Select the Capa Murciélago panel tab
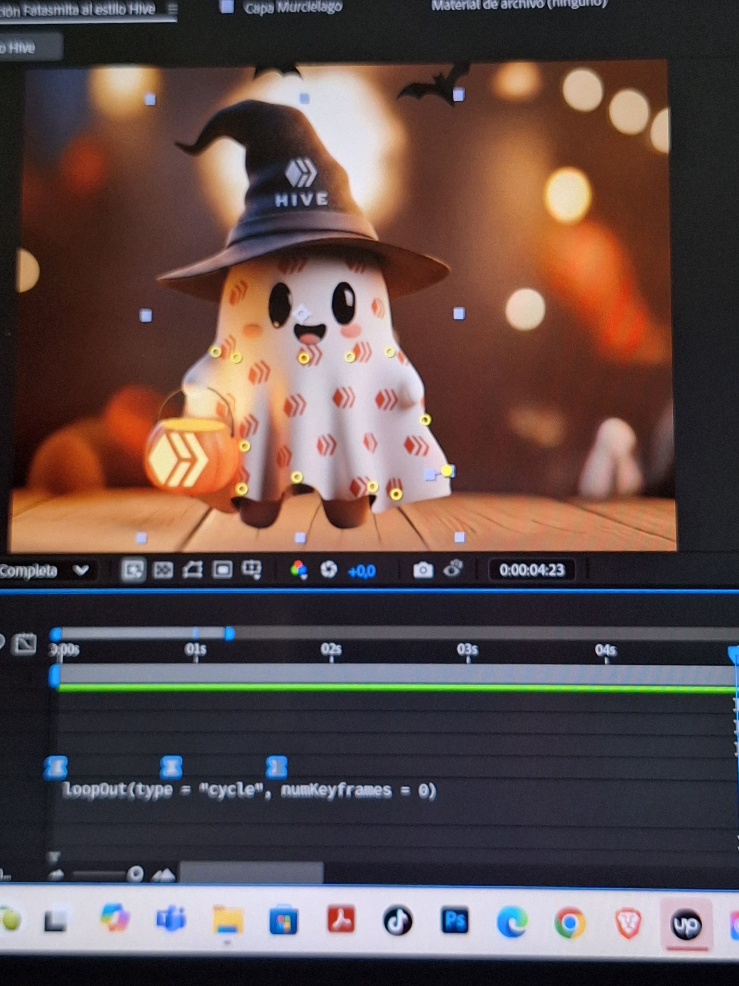739x986 pixels. [293, 7]
